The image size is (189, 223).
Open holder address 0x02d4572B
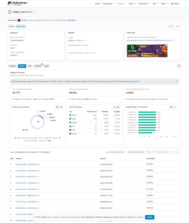(24, 214)
